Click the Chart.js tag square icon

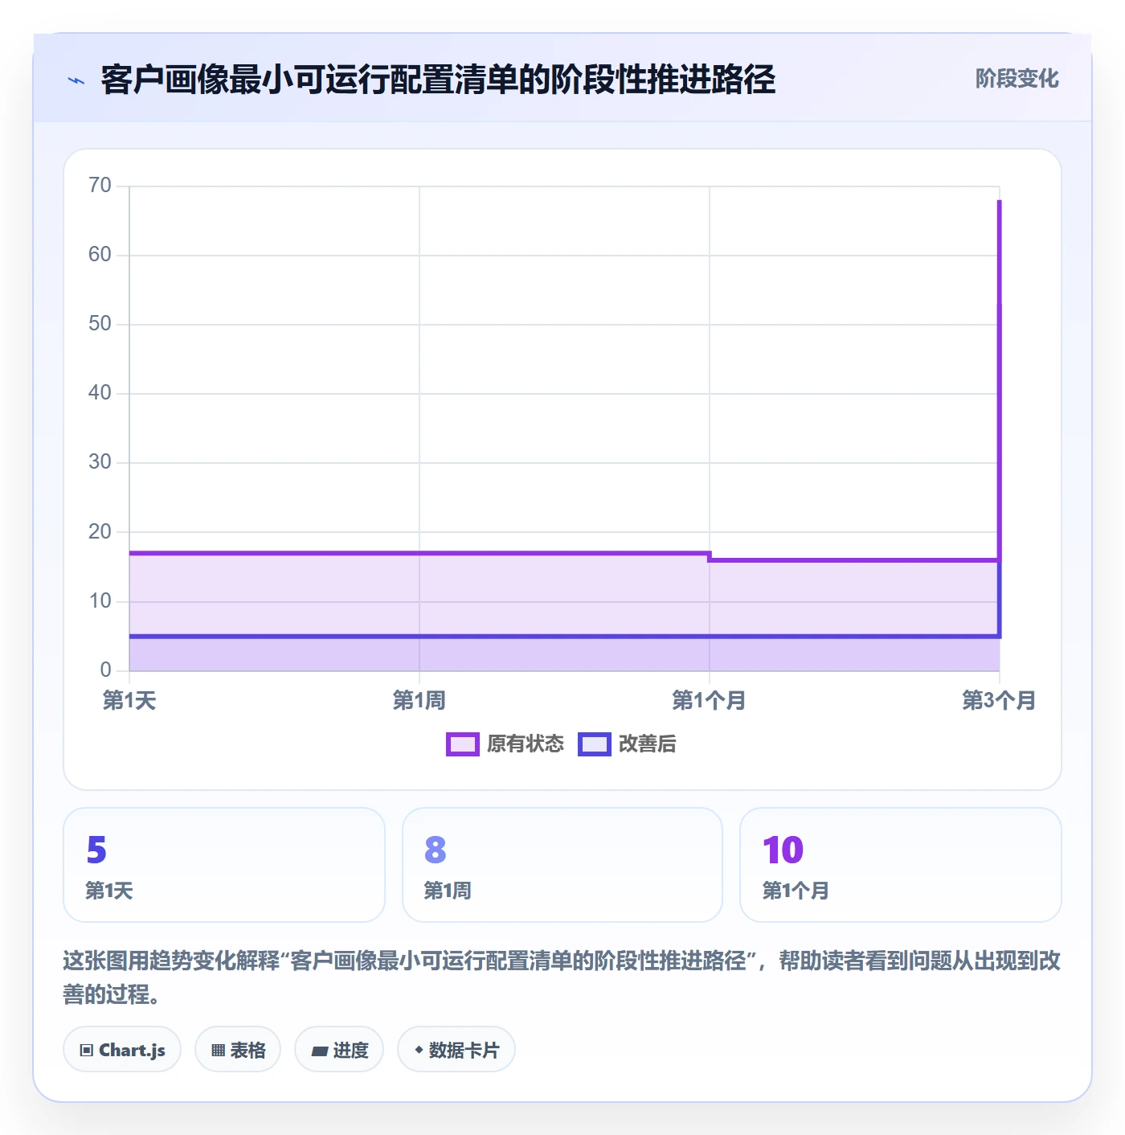coord(87,1051)
